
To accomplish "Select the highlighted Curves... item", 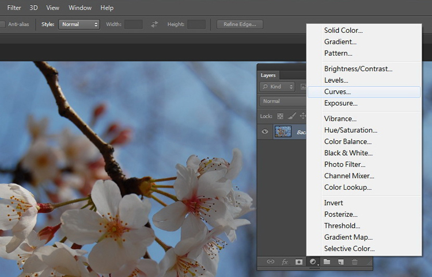I will (x=363, y=92).
